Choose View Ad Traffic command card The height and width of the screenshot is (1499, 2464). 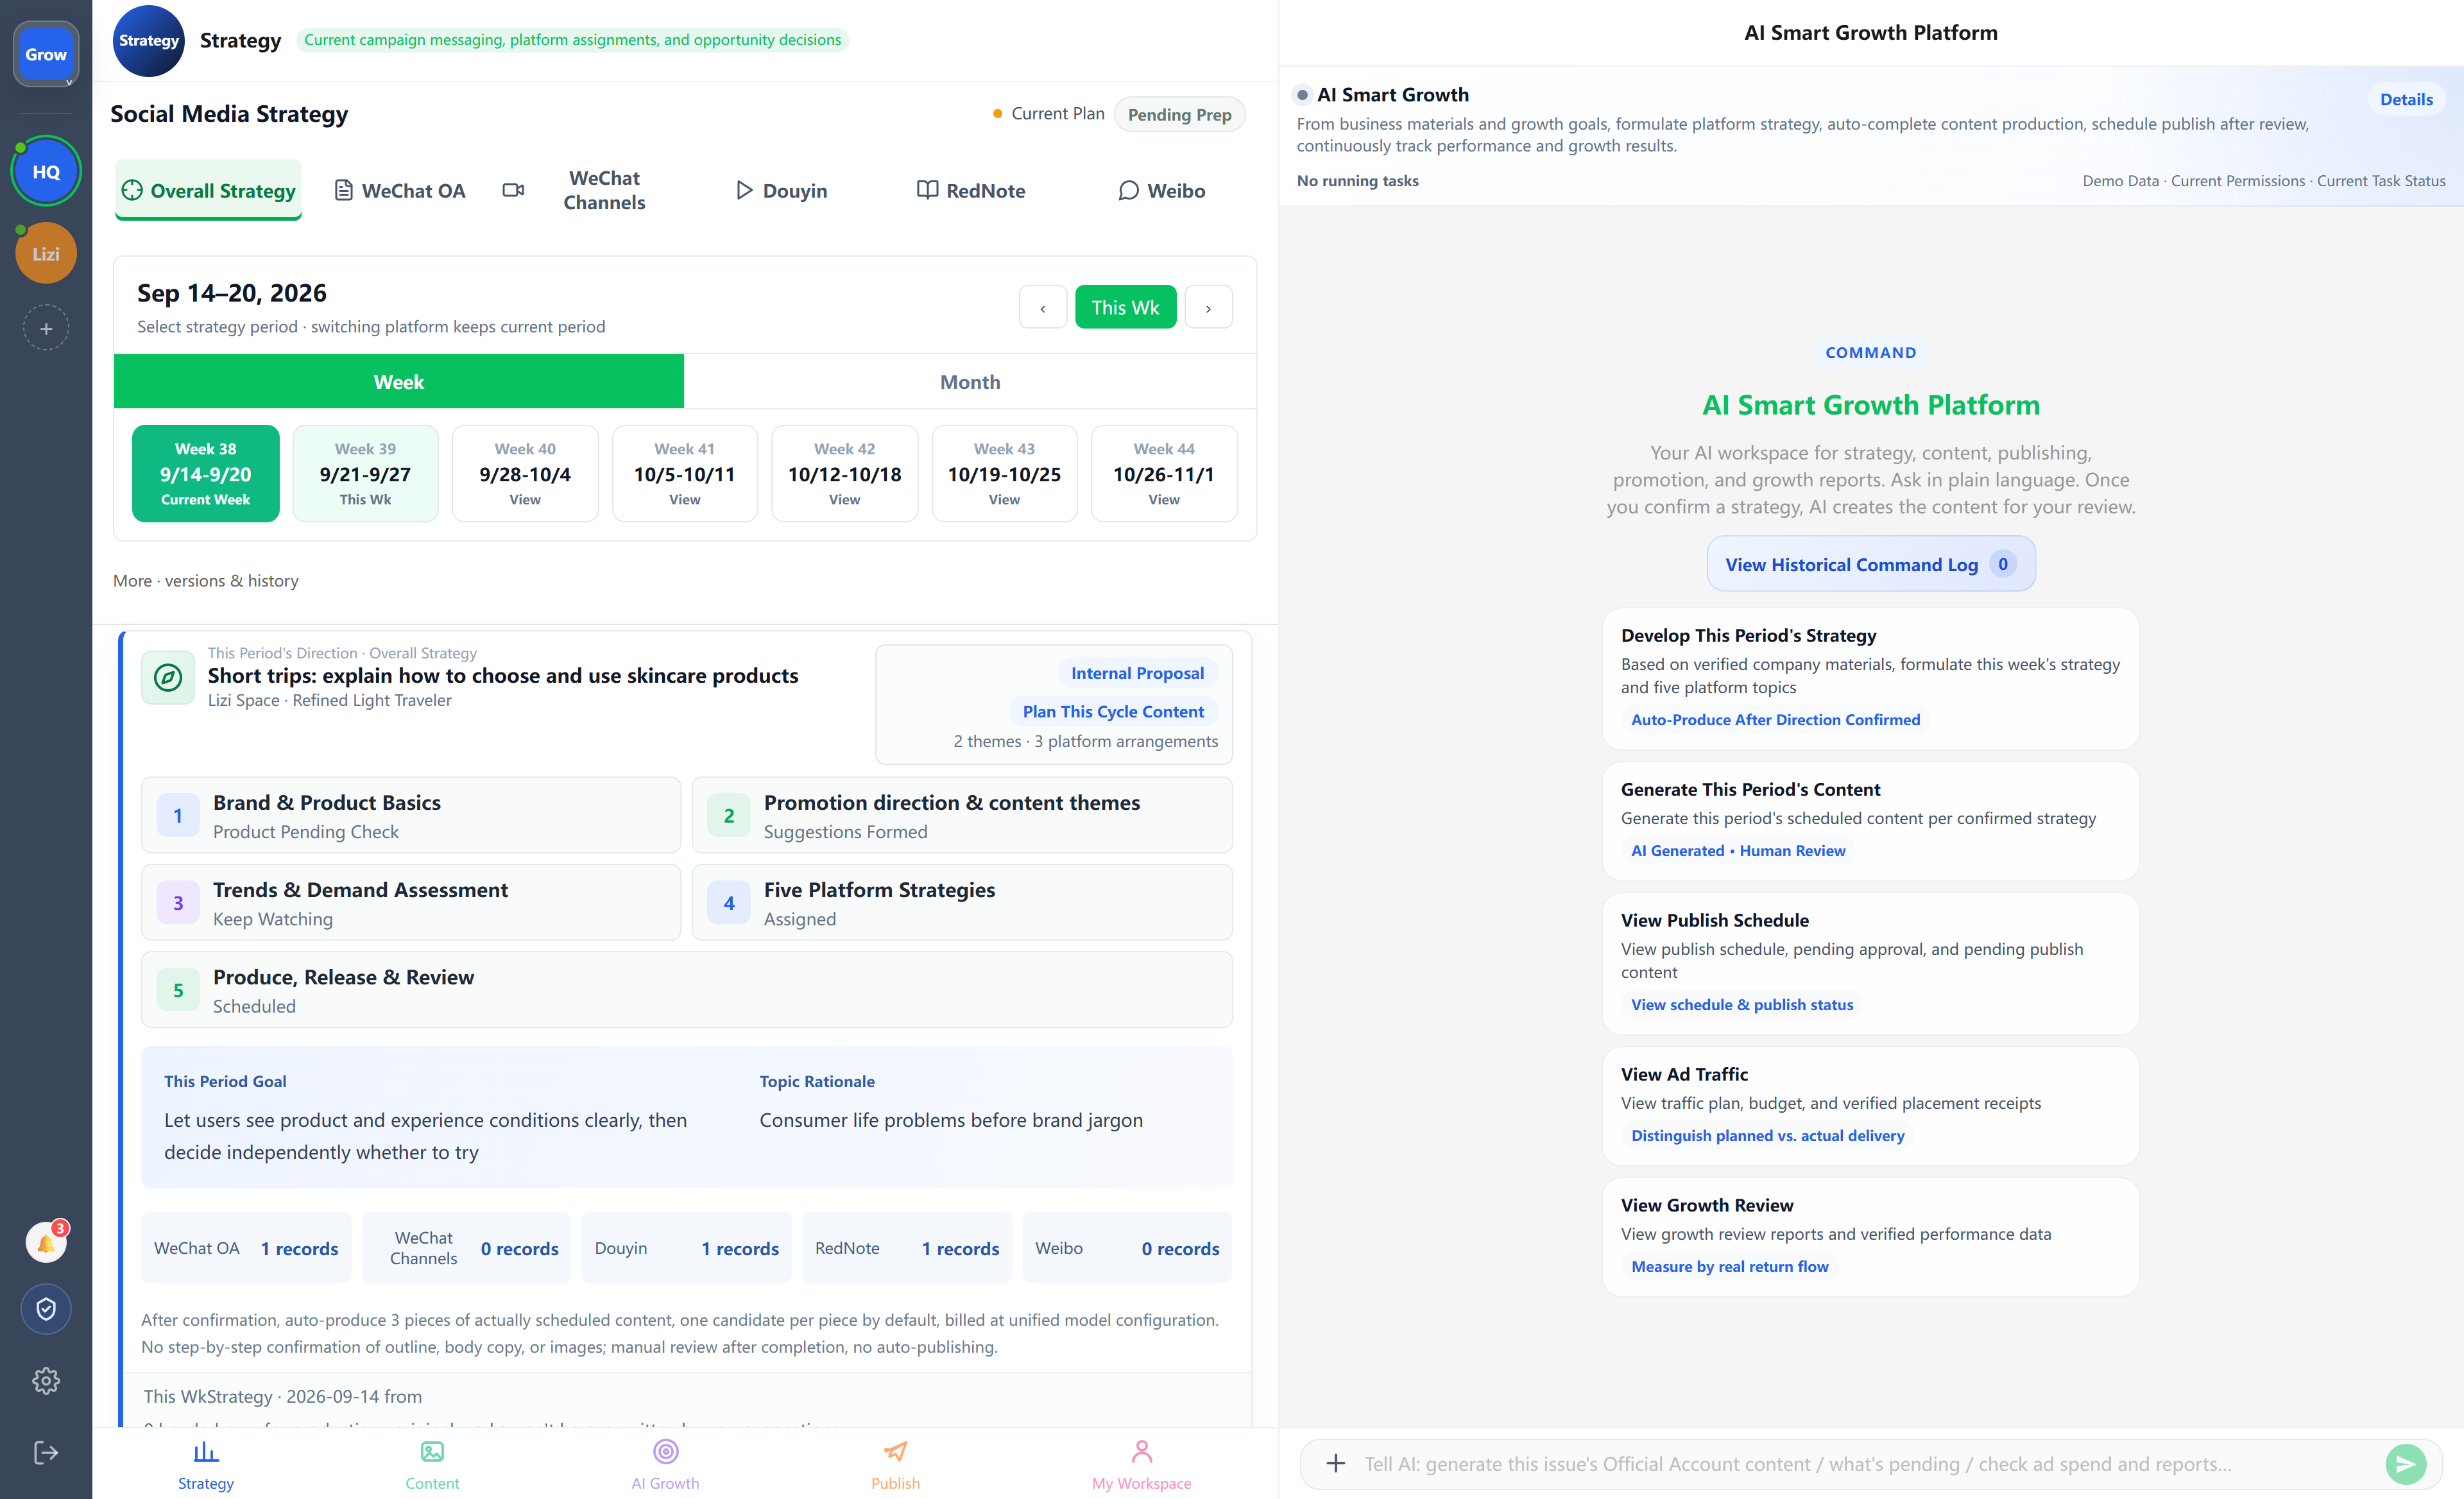1870,1105
